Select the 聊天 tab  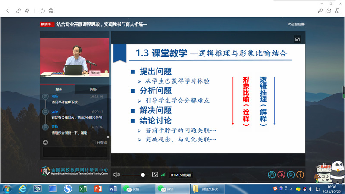(59, 89)
